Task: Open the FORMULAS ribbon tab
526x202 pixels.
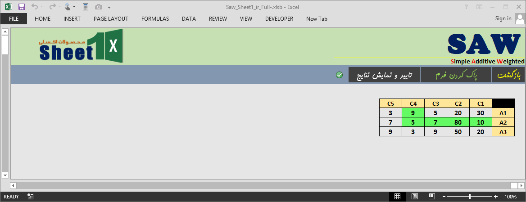Action: pos(155,19)
